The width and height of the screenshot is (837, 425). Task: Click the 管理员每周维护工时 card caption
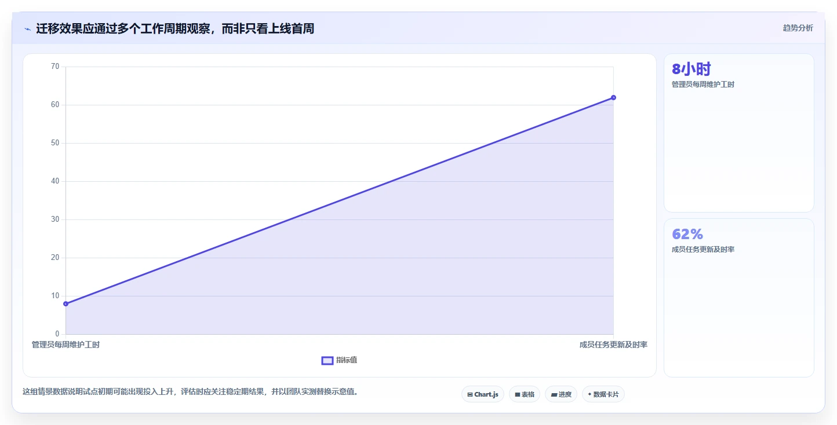point(703,85)
